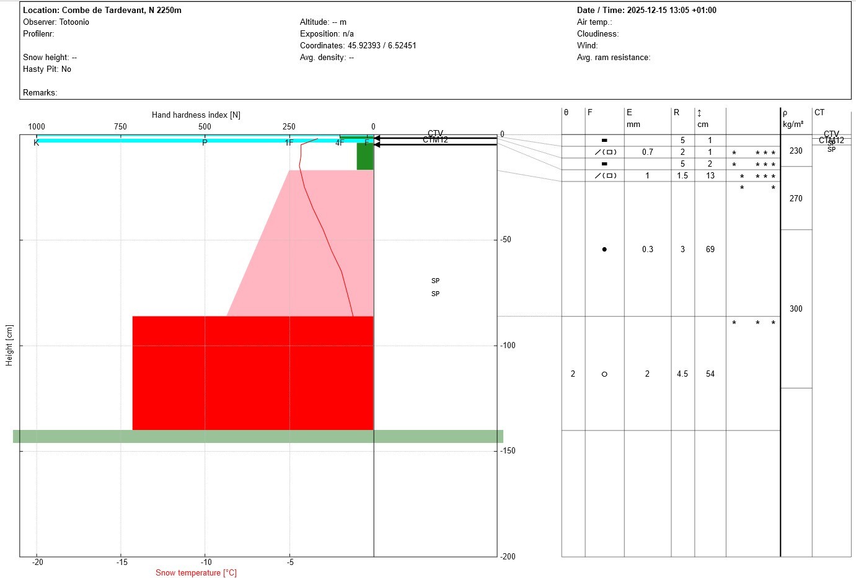Select the rounded grains symbol in the F column

pos(604,249)
